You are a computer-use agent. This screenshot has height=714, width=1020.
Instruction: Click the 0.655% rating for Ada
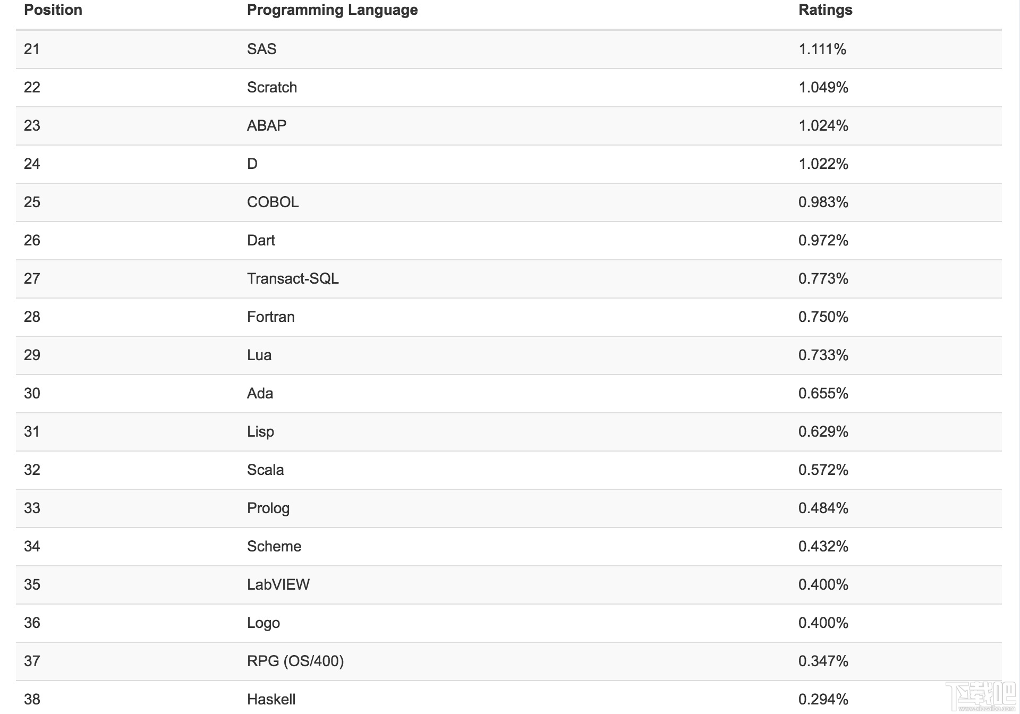[x=823, y=394]
